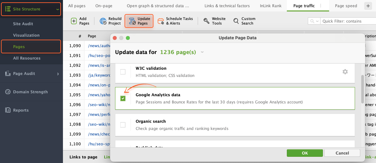Click the Quick Filter search icon dropdown
Image resolution: width=376 pixels, height=163 pixels.
(x=314, y=21)
